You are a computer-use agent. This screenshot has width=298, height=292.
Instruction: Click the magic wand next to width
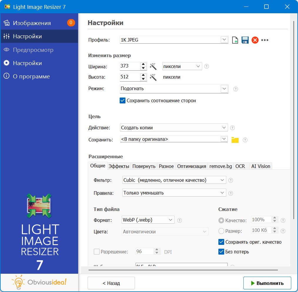coord(153,66)
